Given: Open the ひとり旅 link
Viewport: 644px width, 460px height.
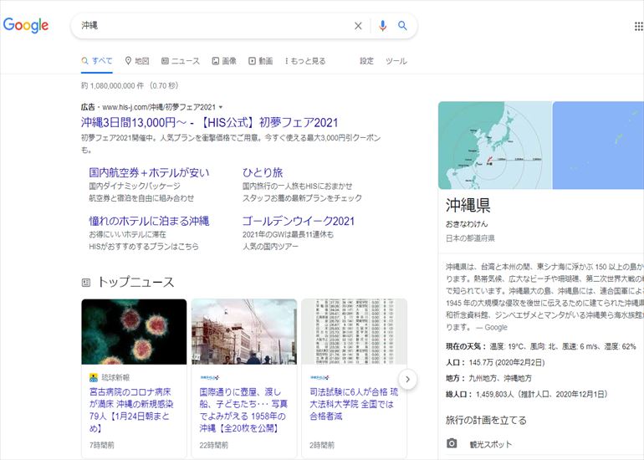Looking at the screenshot, I should [x=263, y=172].
